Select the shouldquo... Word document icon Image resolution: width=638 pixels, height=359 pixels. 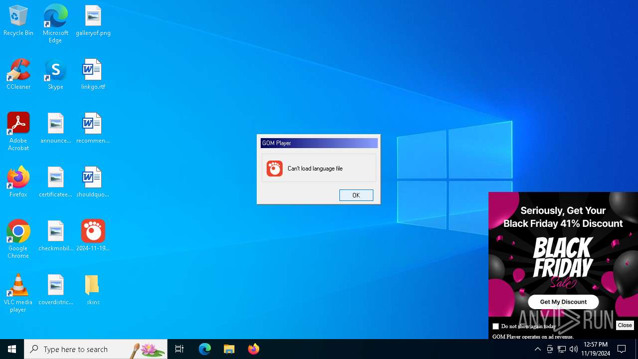pyautogui.click(x=93, y=182)
